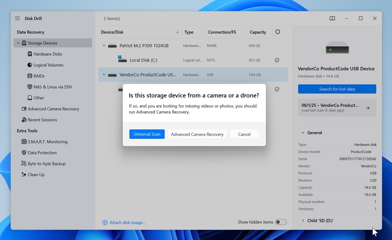Click the Recent Sessions icon
Viewport: 392px width, 240px height.
[24, 120]
